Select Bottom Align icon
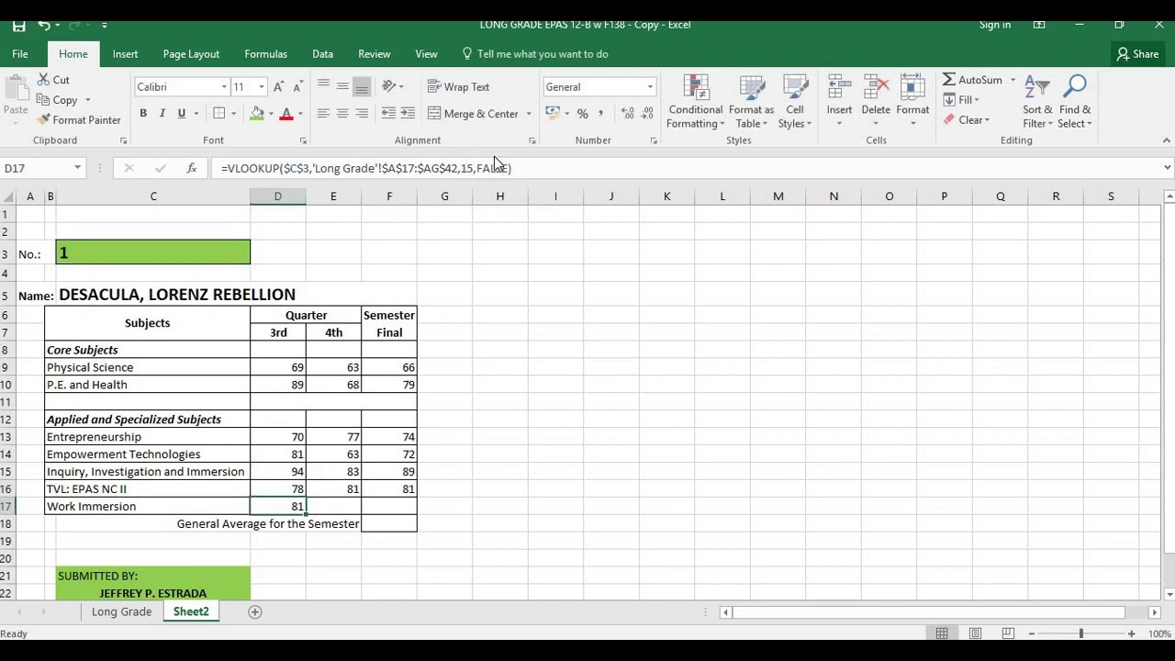This screenshot has width=1175, height=661. click(362, 86)
